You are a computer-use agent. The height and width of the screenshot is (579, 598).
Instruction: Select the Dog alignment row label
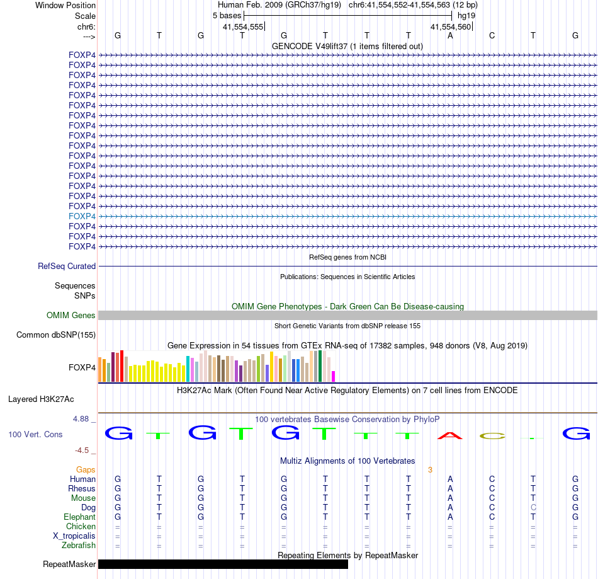pyautogui.click(x=88, y=508)
